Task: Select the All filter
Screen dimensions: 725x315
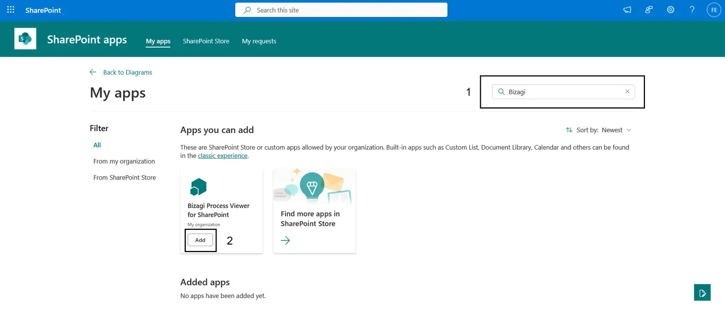Action: pyautogui.click(x=97, y=145)
